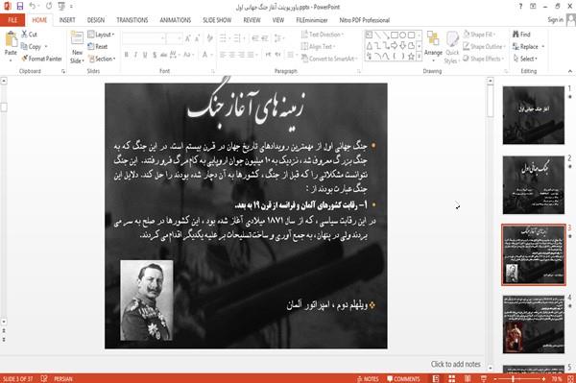Toggle numbered list formatting
The height and width of the screenshot is (383, 576).
(x=237, y=37)
